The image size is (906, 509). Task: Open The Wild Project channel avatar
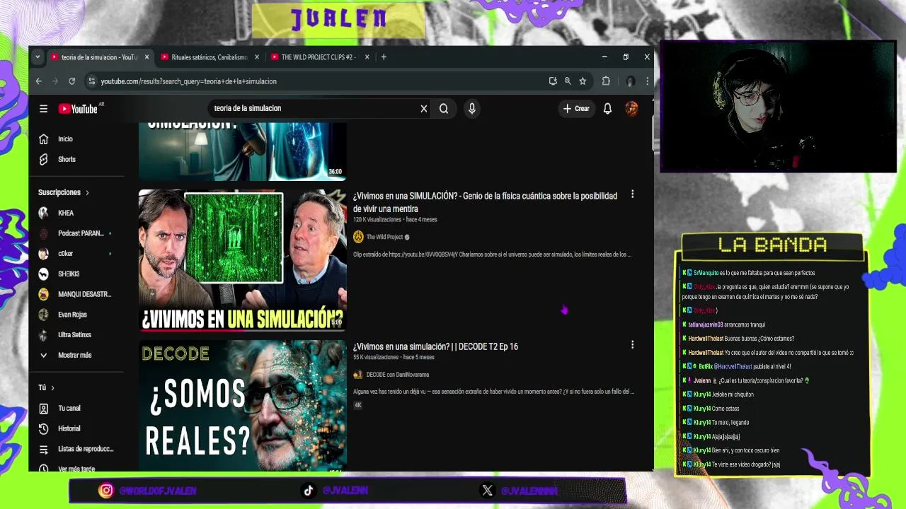pyautogui.click(x=358, y=237)
